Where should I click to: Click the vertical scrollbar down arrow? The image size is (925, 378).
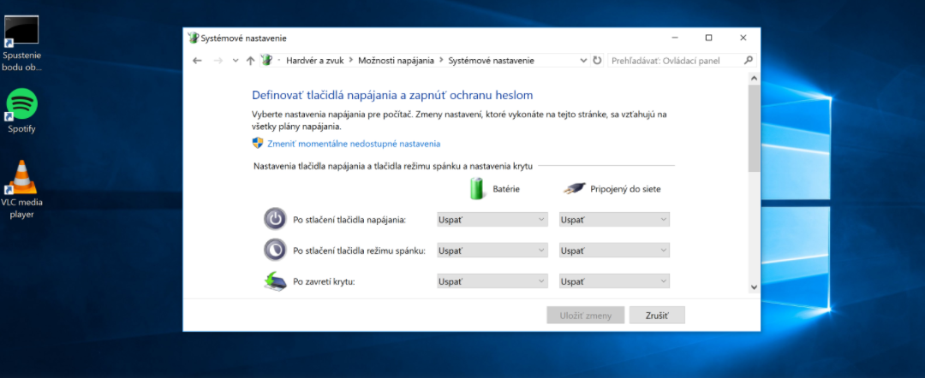754,286
